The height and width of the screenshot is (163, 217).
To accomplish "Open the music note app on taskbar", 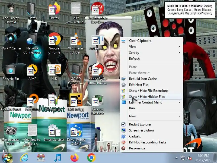I will point(58,158).
